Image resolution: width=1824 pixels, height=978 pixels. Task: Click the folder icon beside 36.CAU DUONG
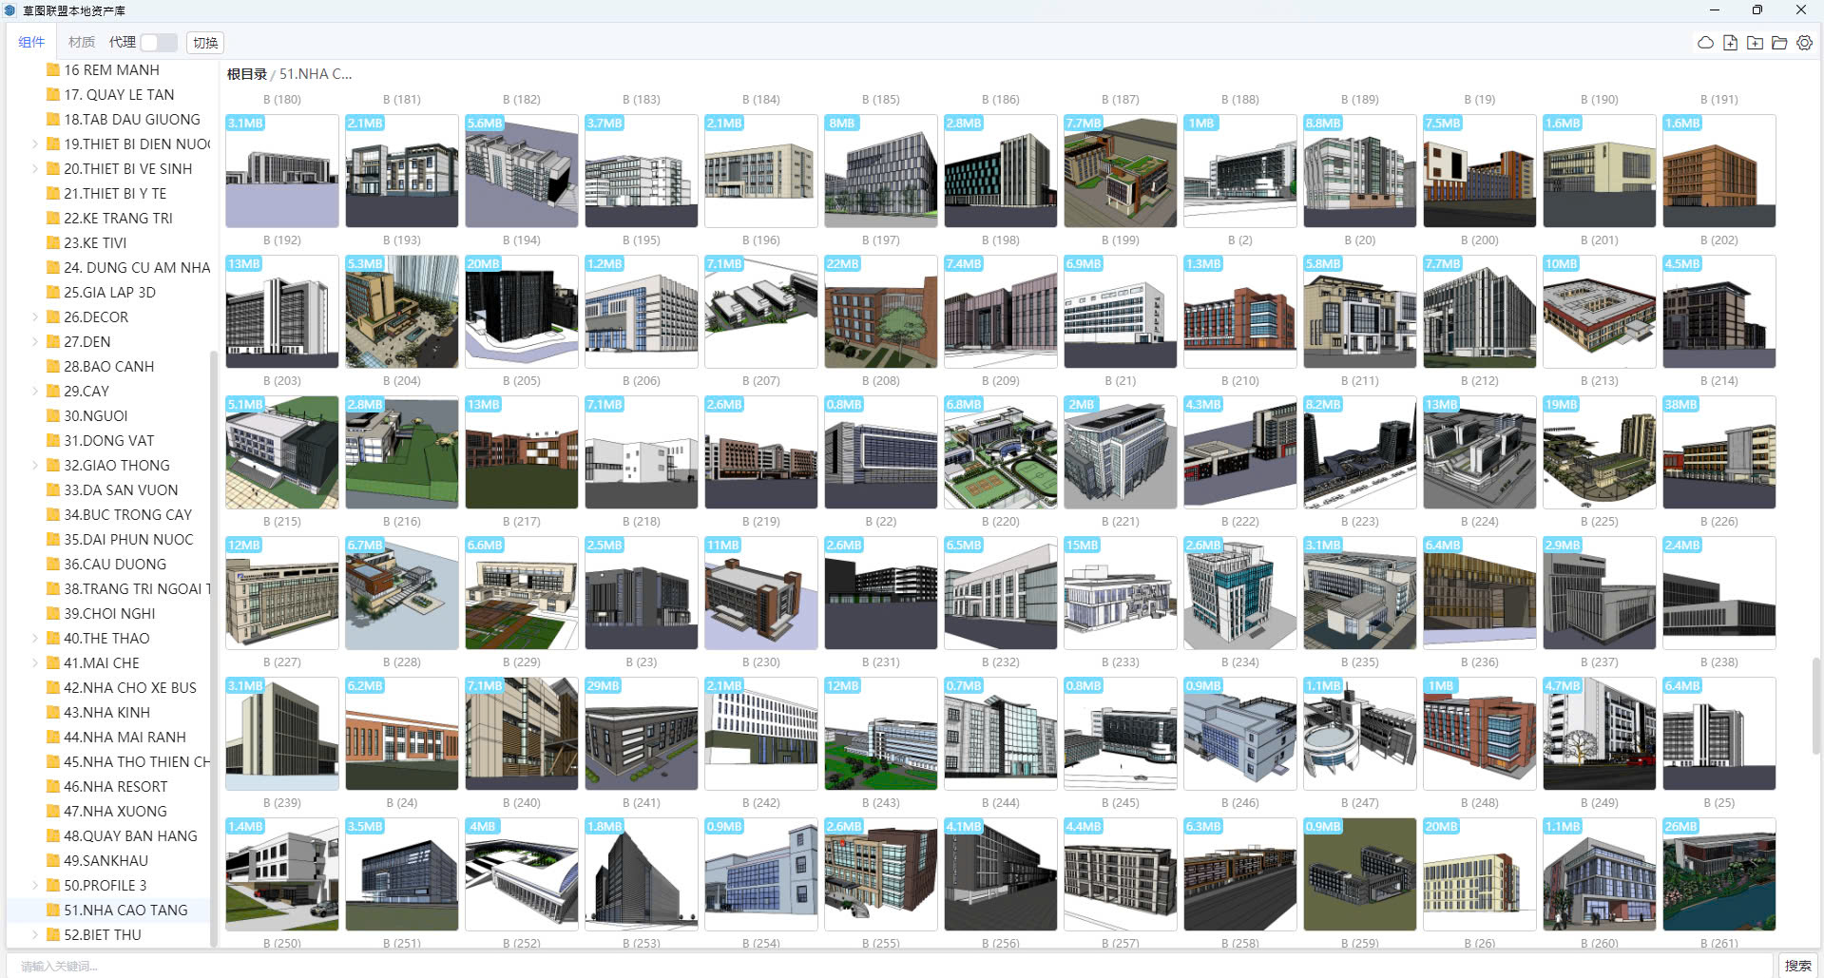53,565
